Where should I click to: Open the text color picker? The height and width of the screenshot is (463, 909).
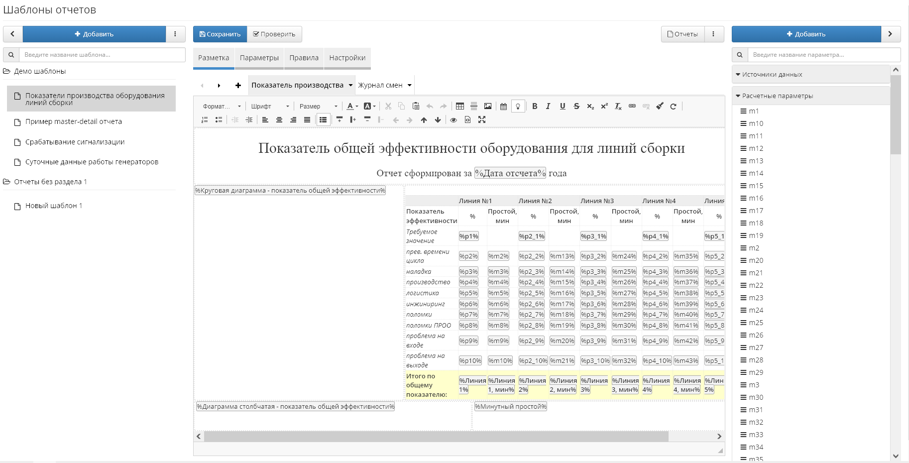click(x=352, y=106)
